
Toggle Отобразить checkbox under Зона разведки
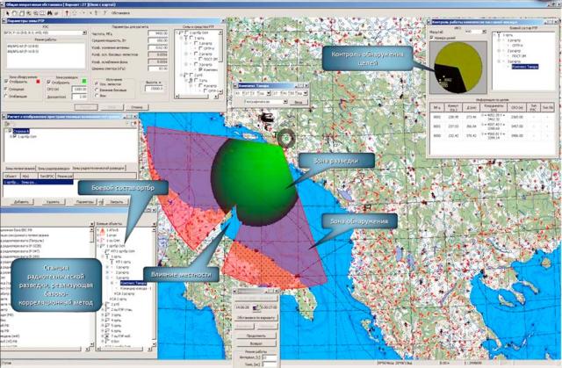49,82
